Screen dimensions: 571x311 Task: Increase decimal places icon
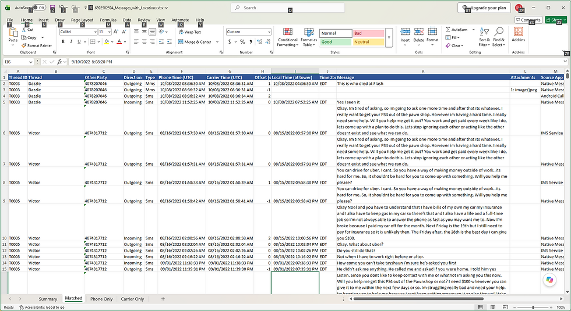tap(260, 42)
